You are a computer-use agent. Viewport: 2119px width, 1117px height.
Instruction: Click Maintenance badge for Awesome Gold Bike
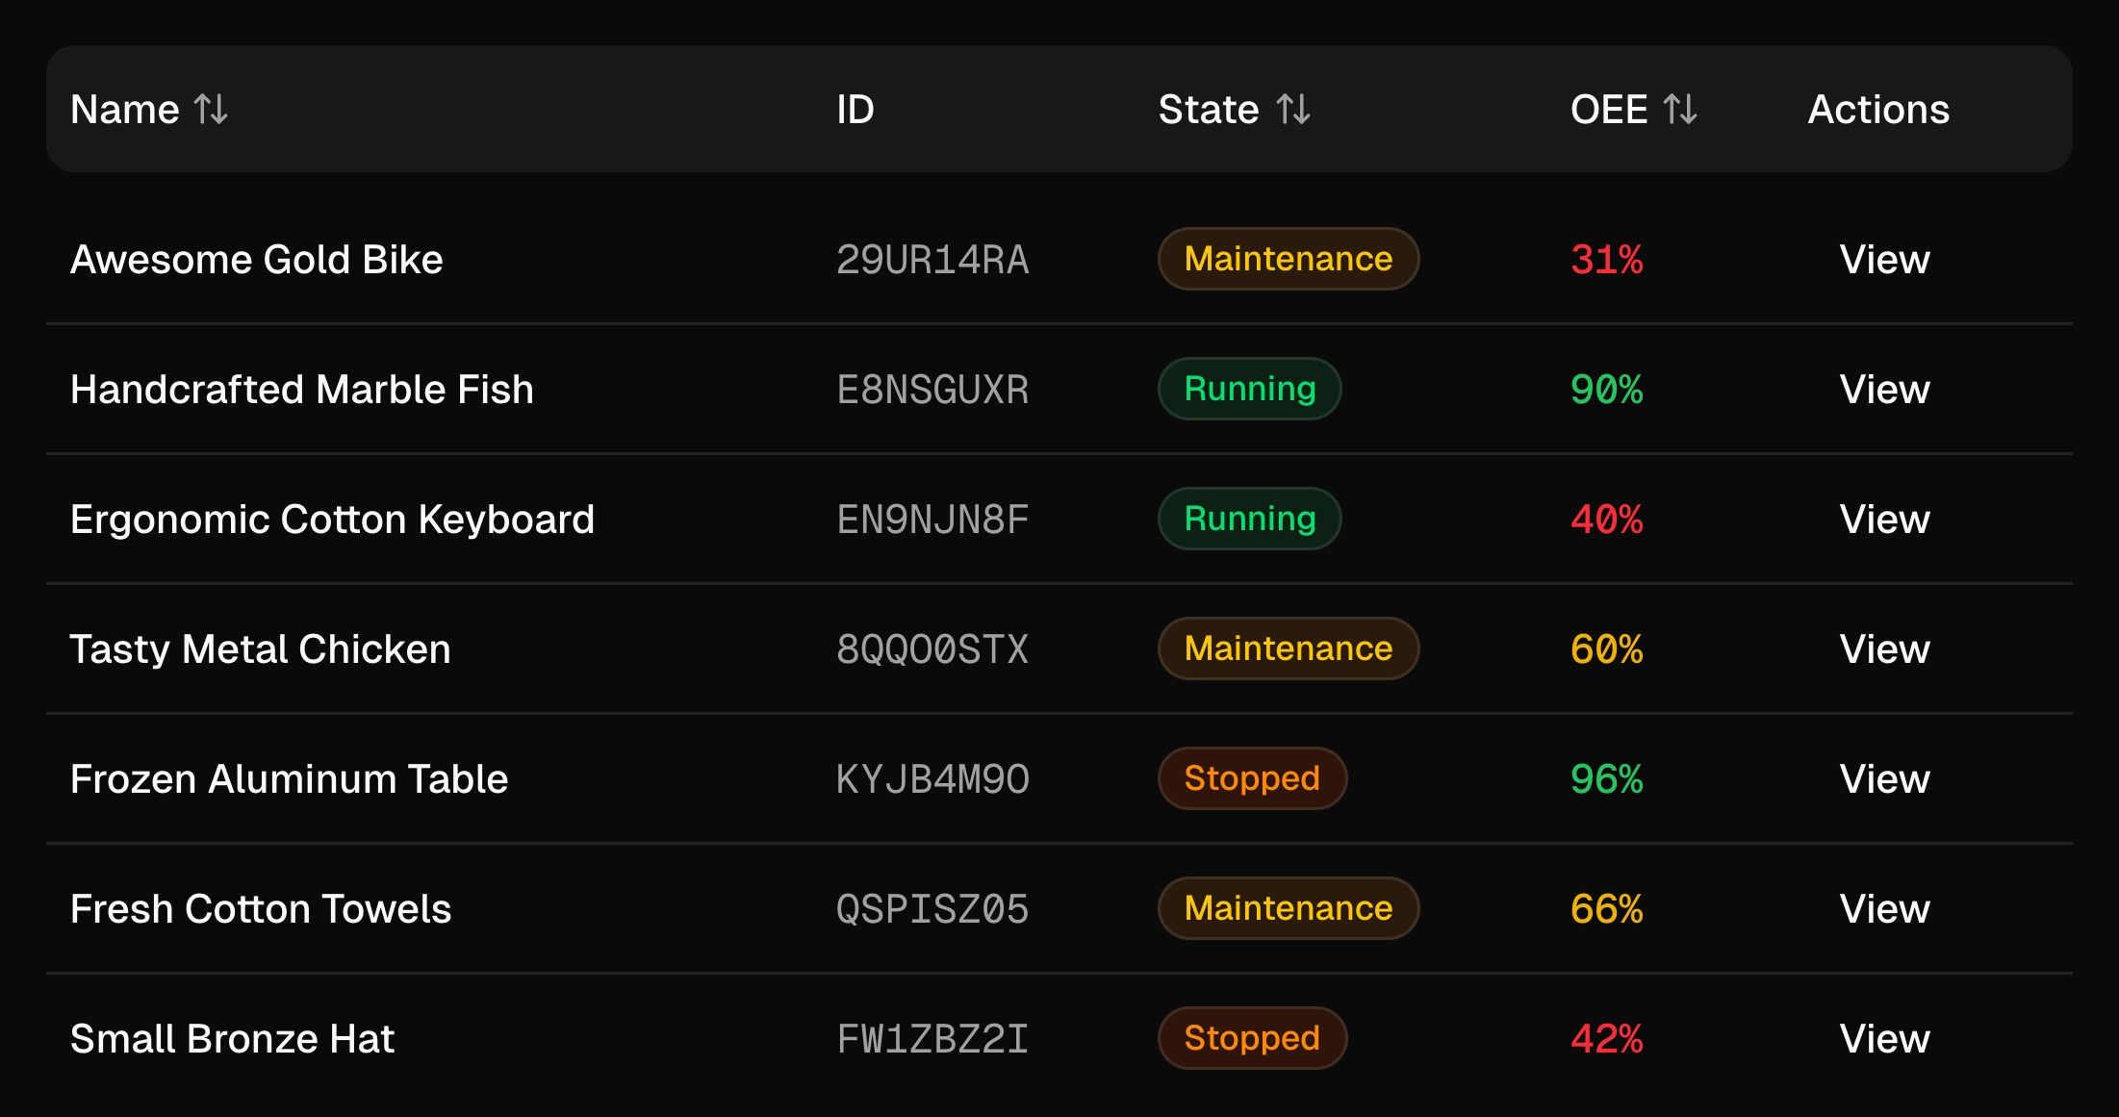click(x=1288, y=259)
